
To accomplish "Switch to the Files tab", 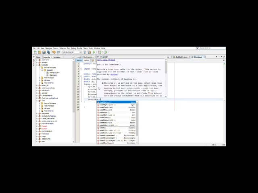I will 38,57.
